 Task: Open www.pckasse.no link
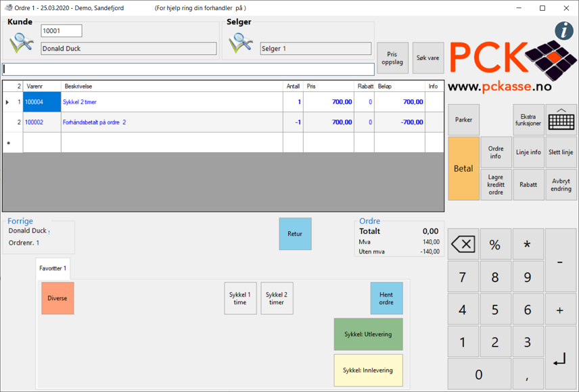click(x=499, y=87)
